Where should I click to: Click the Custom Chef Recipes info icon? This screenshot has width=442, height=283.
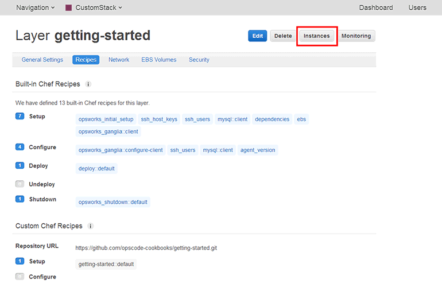[91, 226]
